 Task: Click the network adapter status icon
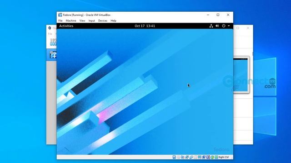187,157
